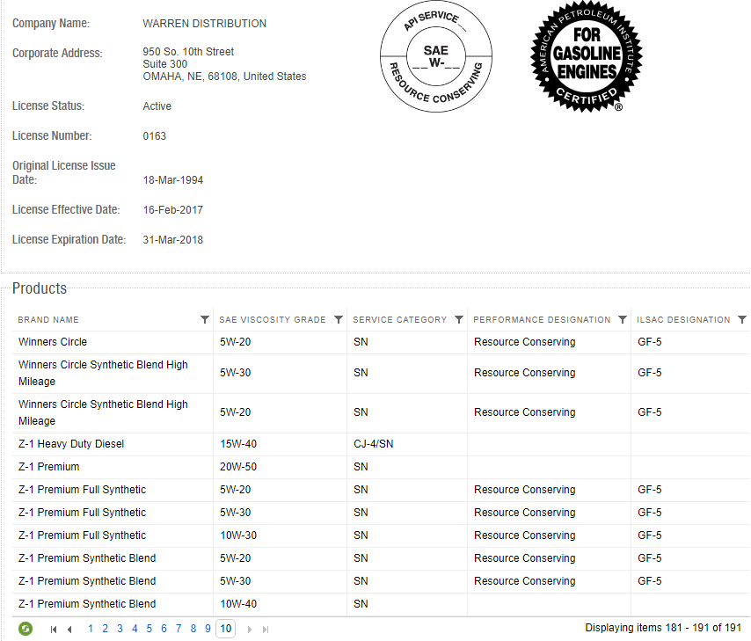Image resolution: width=751 pixels, height=641 pixels.
Task: Sort by Service Category header
Action: click(399, 319)
